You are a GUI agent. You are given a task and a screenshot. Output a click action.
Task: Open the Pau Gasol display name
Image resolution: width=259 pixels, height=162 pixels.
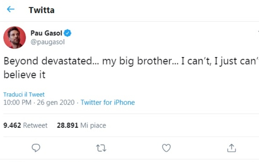click(46, 33)
